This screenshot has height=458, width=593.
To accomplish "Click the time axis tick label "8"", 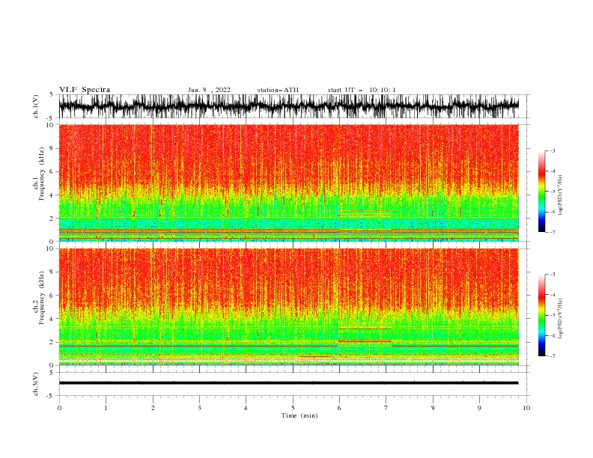I will (x=433, y=408).
